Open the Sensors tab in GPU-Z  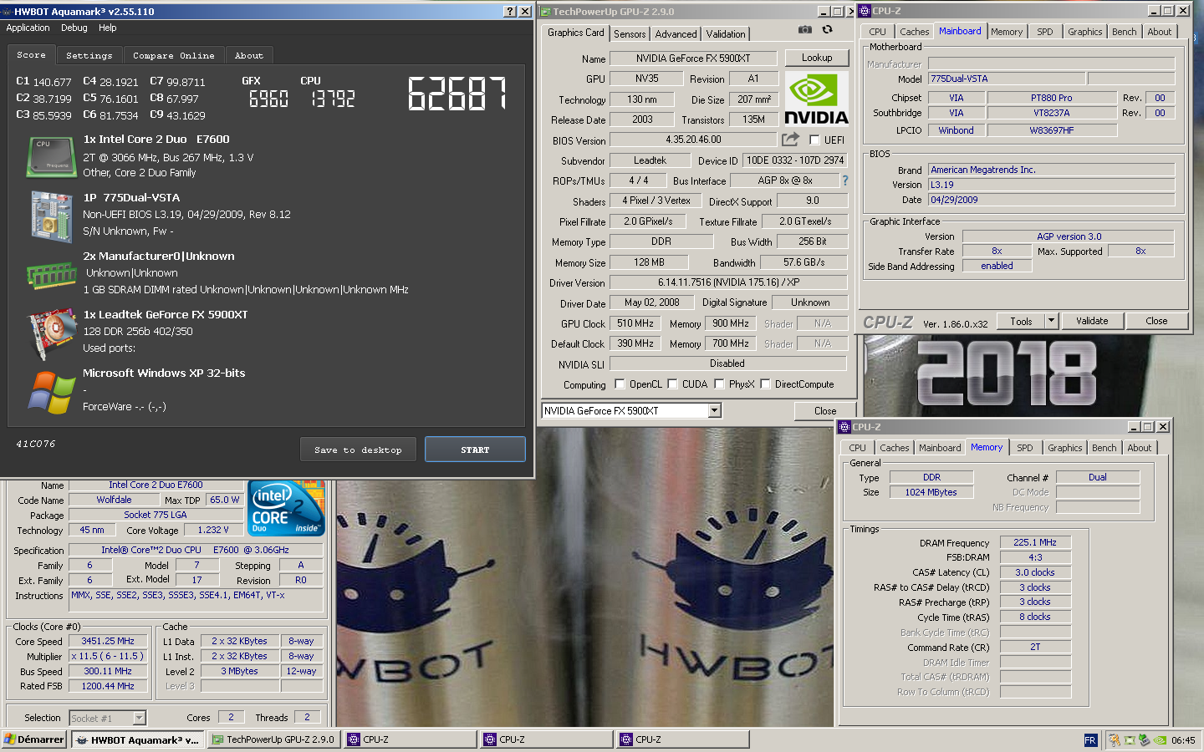(630, 34)
